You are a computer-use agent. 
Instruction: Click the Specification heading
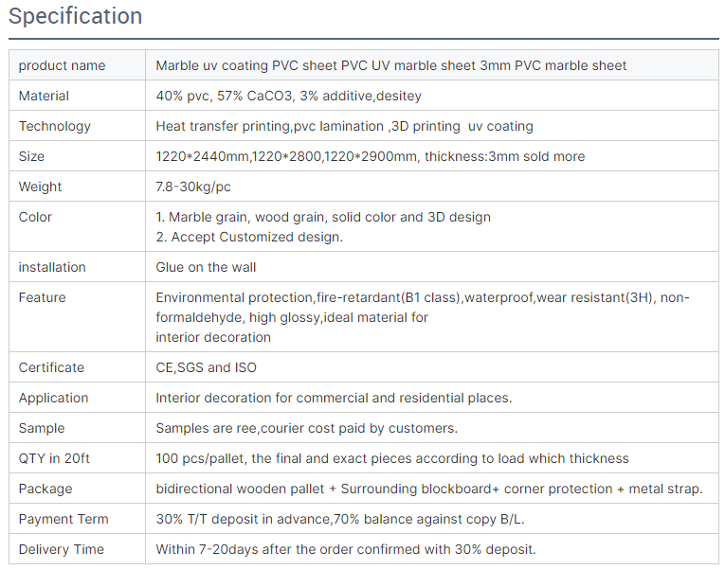76,17
